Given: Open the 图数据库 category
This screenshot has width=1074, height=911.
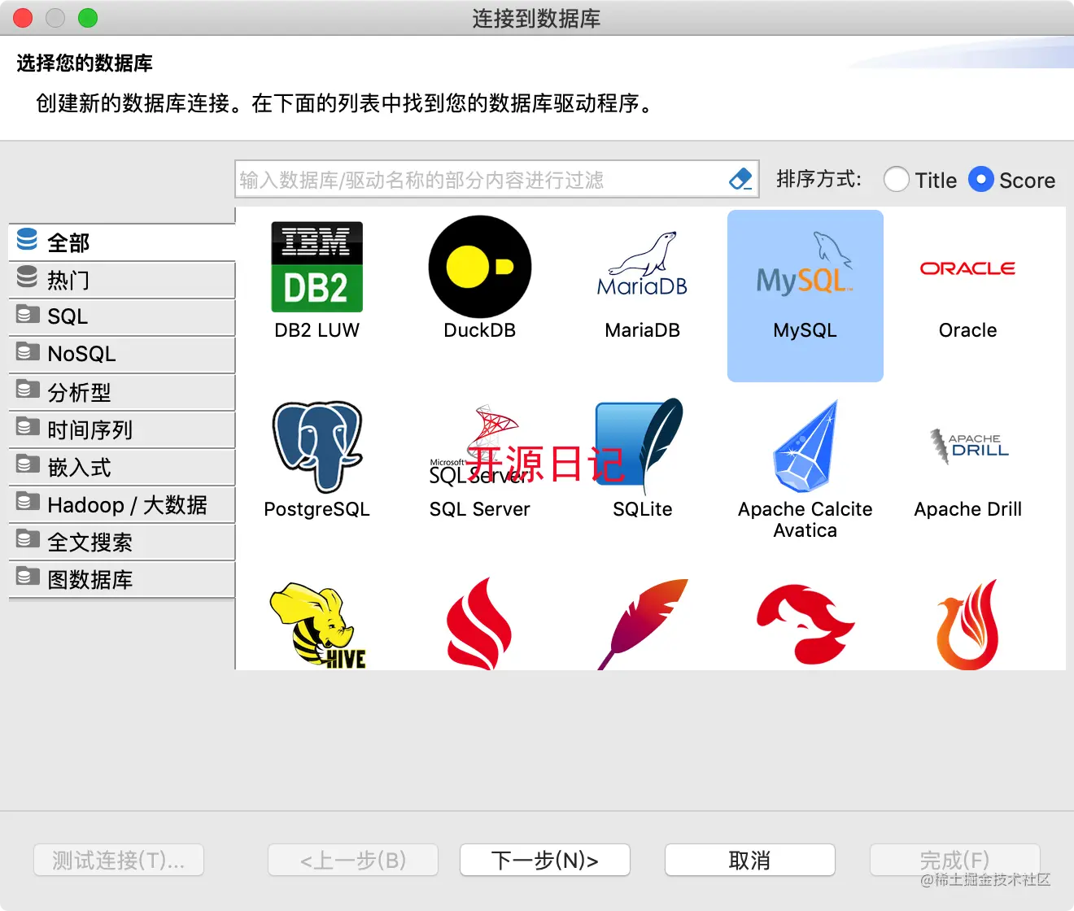Looking at the screenshot, I should tap(122, 579).
